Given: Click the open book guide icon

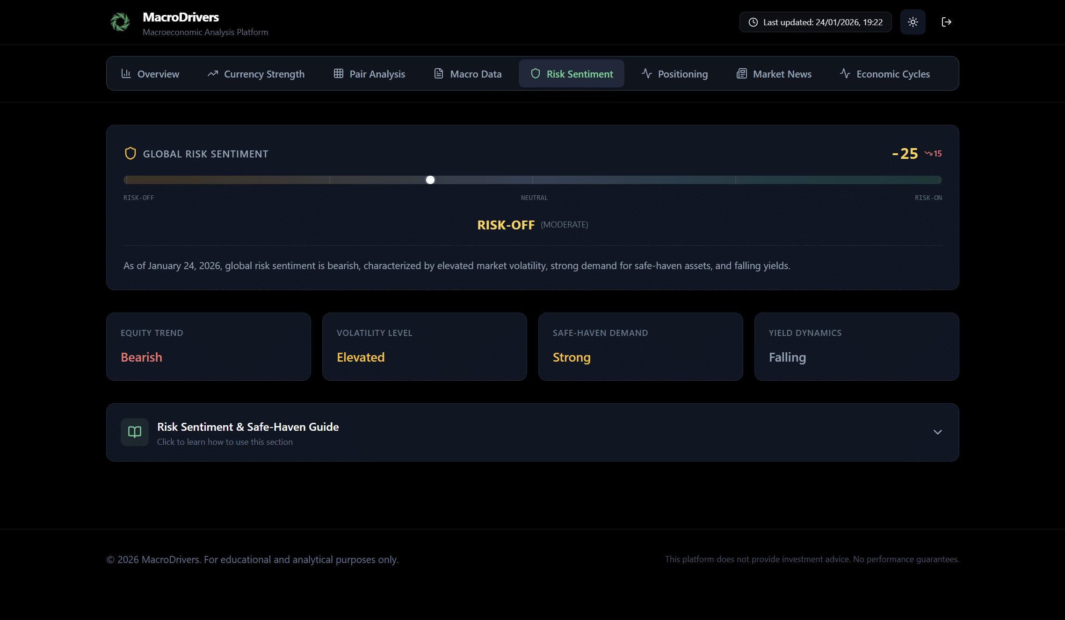Looking at the screenshot, I should pyautogui.click(x=135, y=432).
